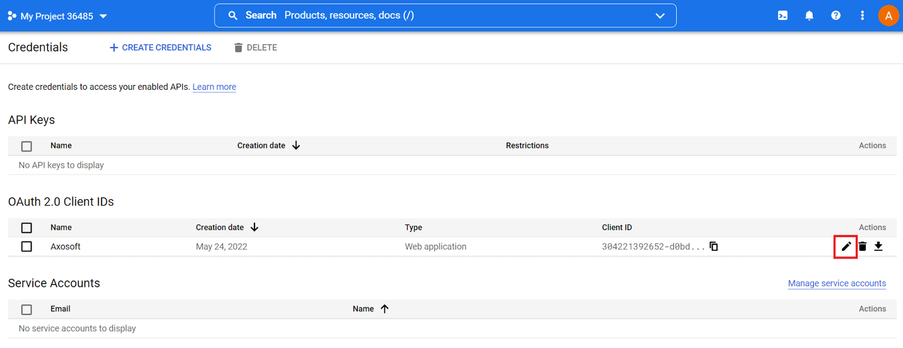Click the Type column header

coord(414,227)
